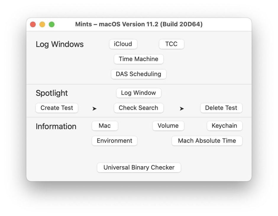
Task: Open the Time Machine log
Action: pos(138,59)
